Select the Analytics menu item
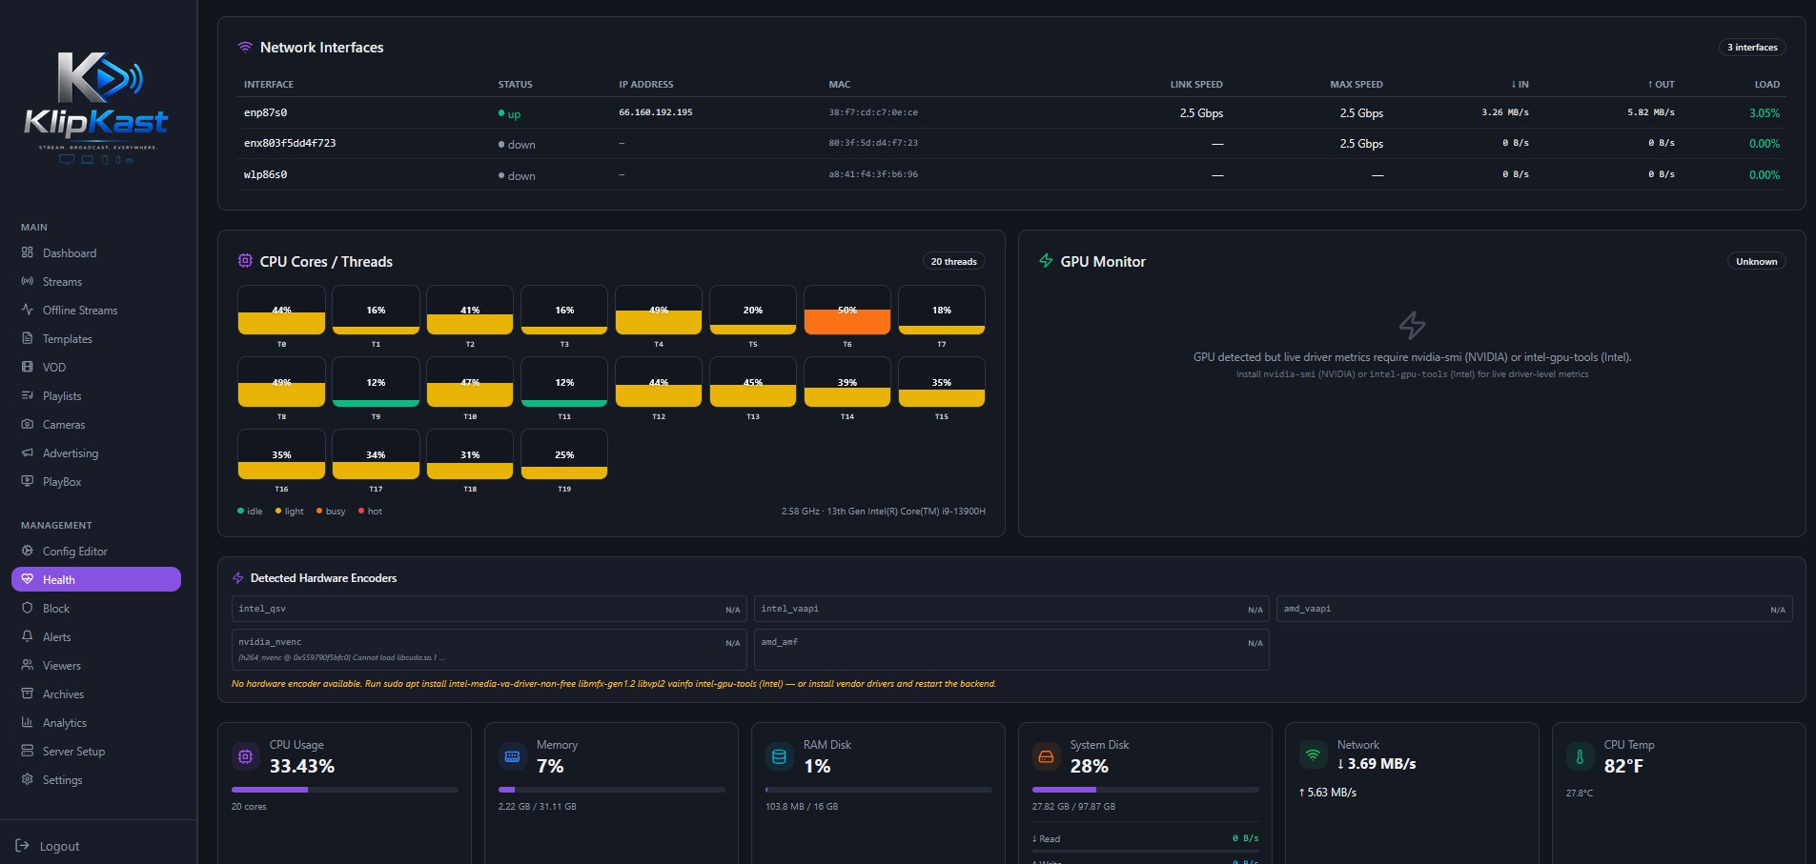This screenshot has height=864, width=1816. pos(96,722)
